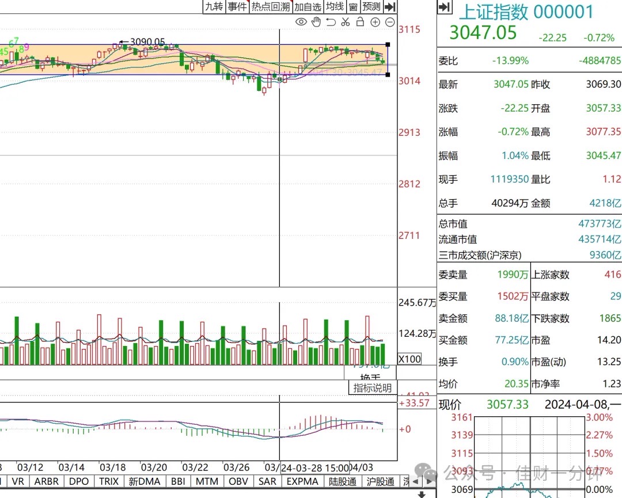Click the undo arrow icon

pos(331,22)
